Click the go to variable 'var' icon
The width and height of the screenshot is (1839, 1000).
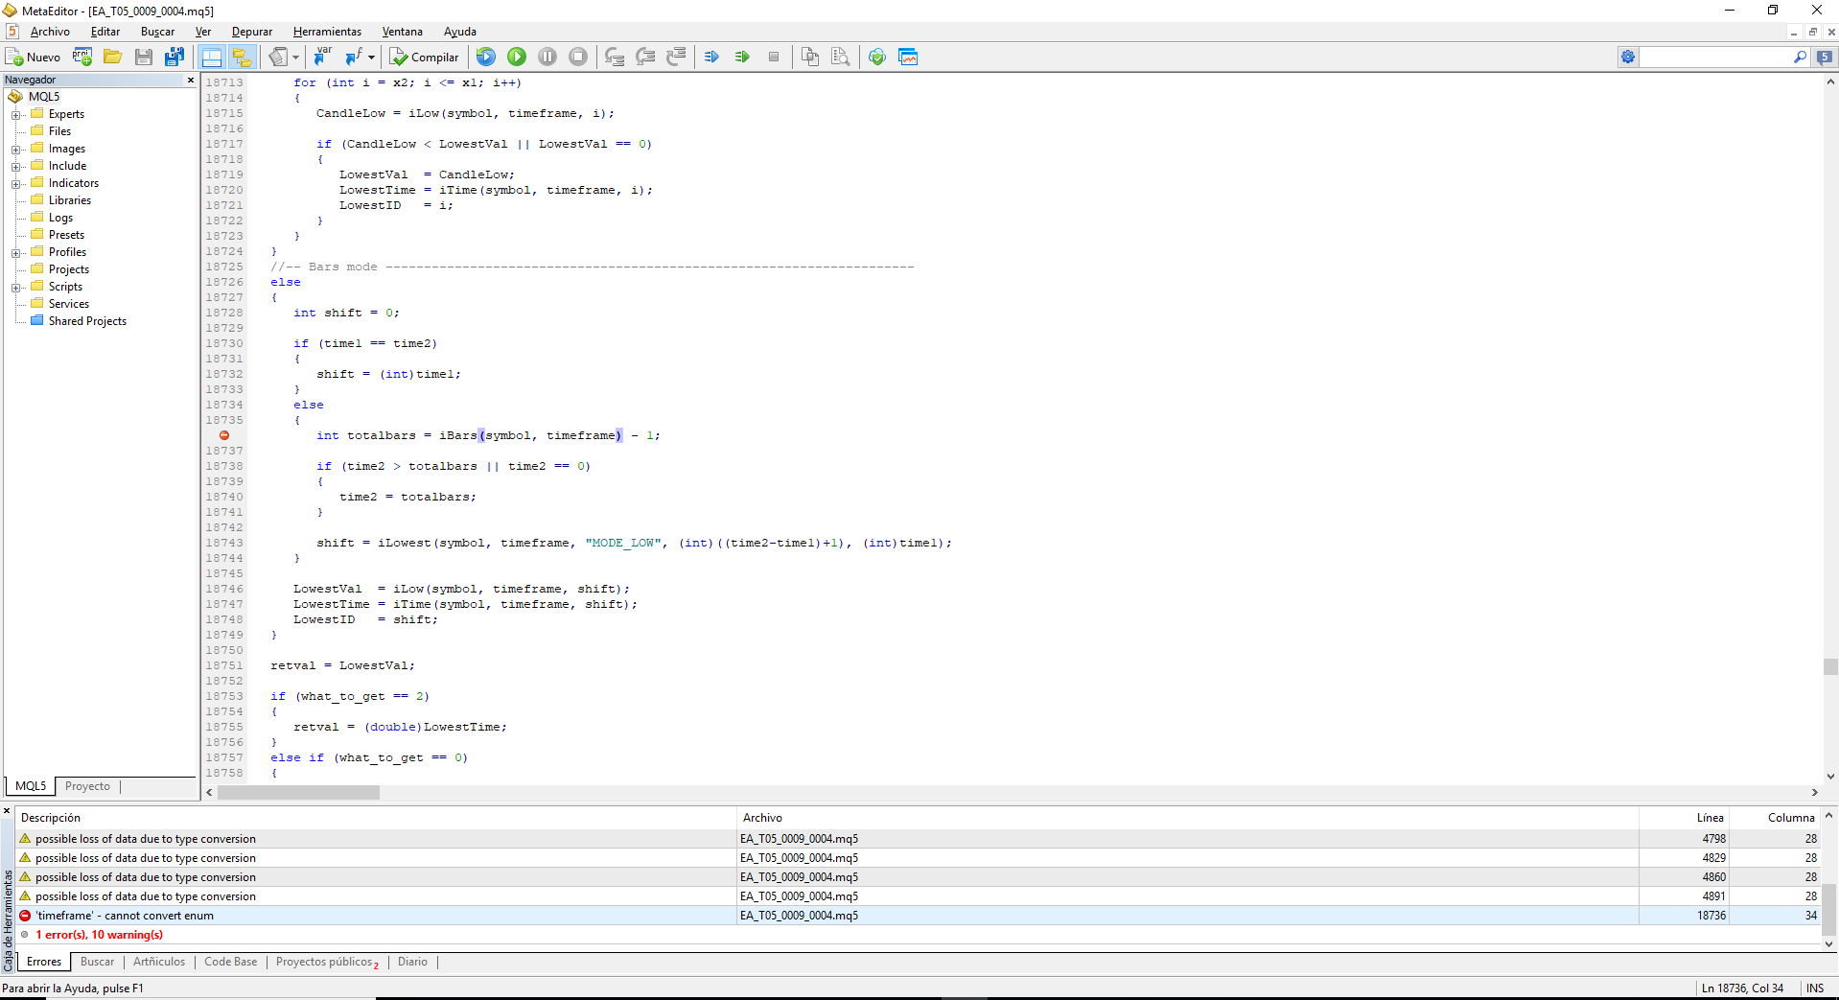pyautogui.click(x=323, y=58)
